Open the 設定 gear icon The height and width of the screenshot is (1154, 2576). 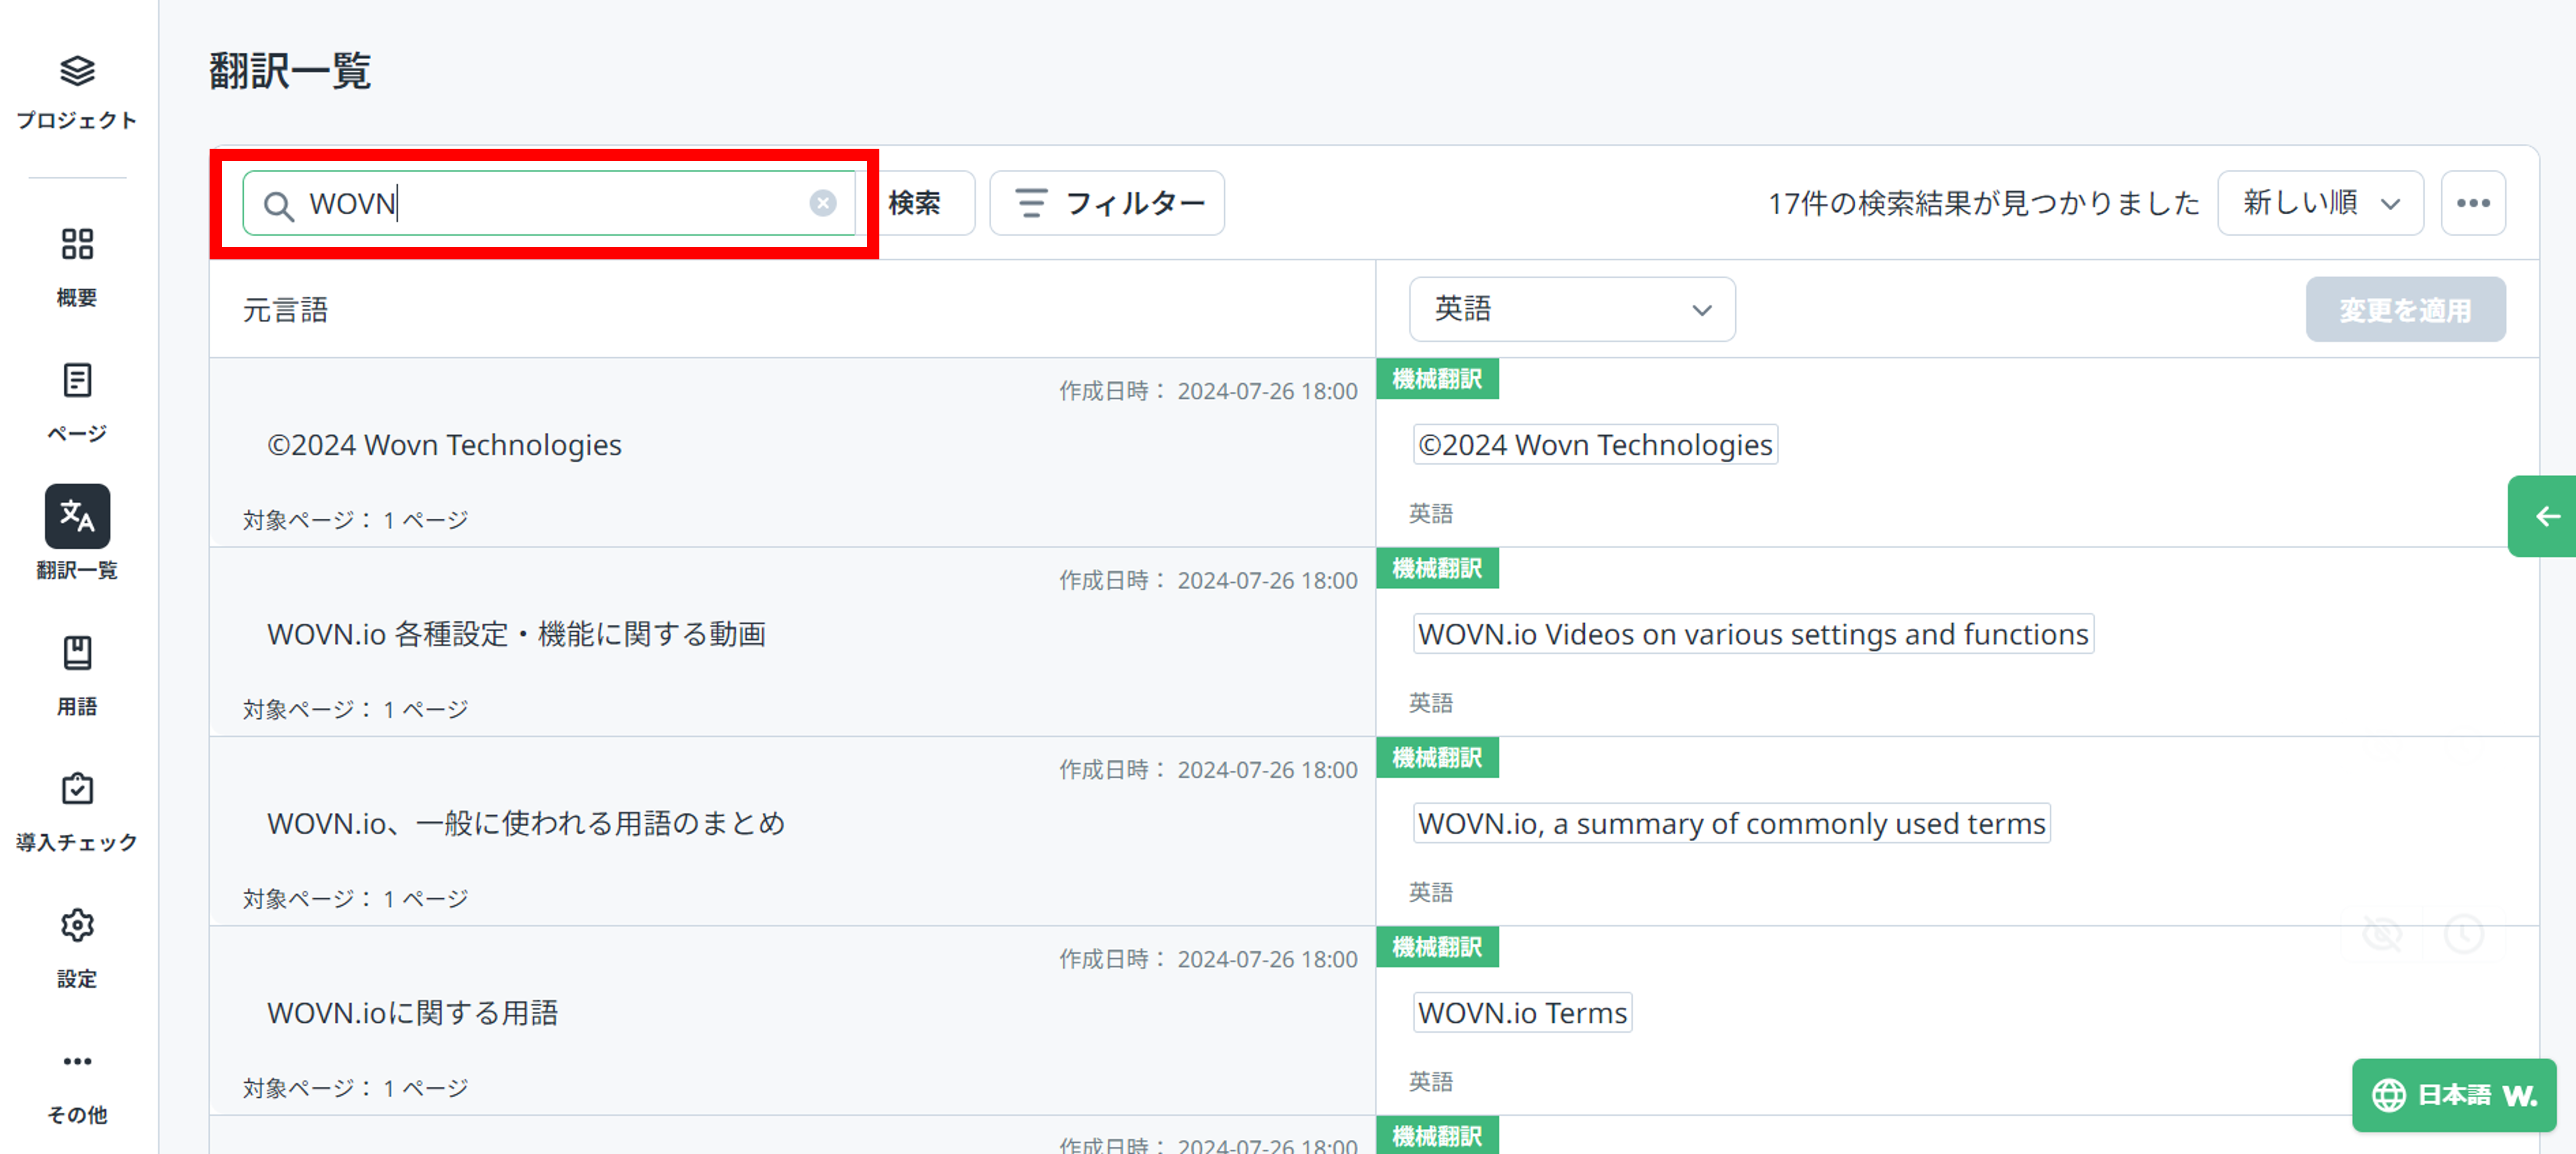(x=77, y=925)
